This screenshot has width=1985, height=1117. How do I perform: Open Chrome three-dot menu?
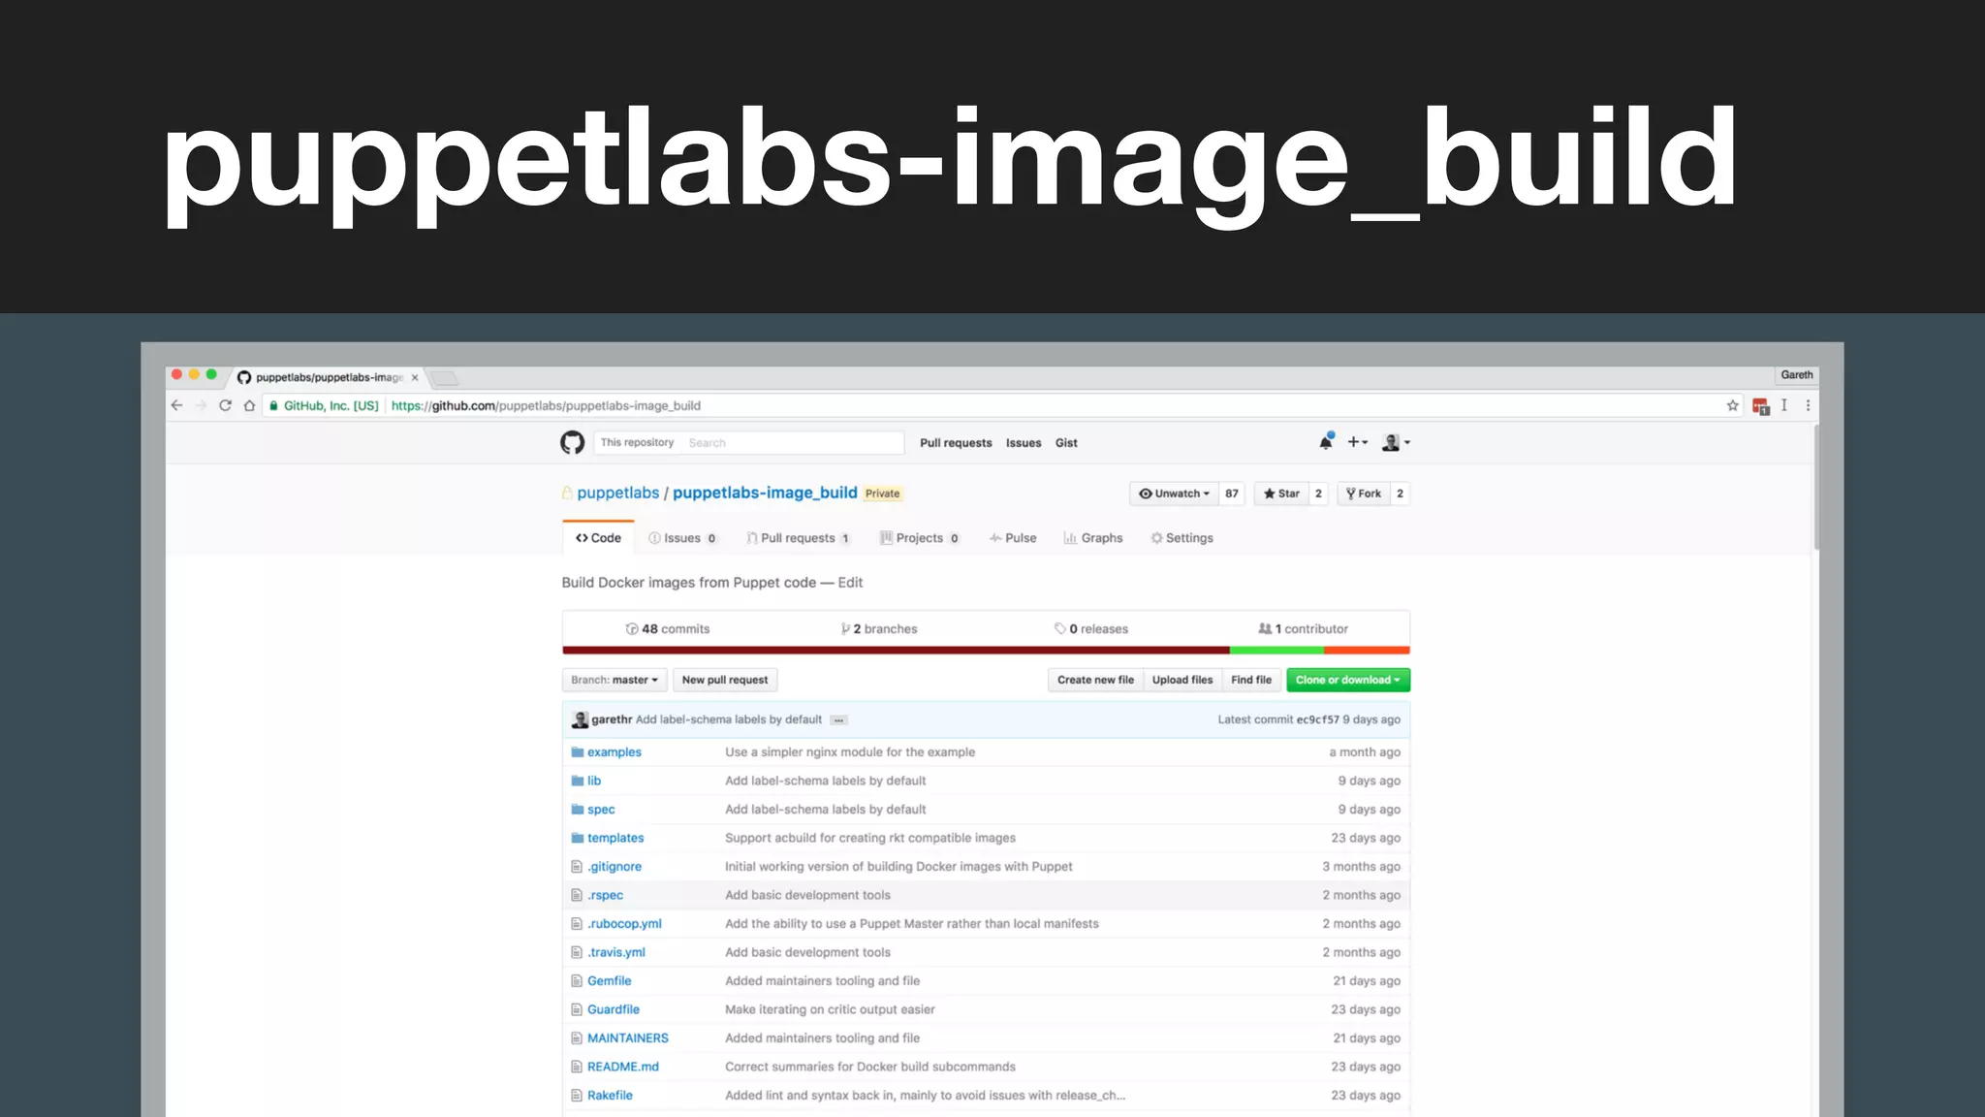pos(1808,405)
